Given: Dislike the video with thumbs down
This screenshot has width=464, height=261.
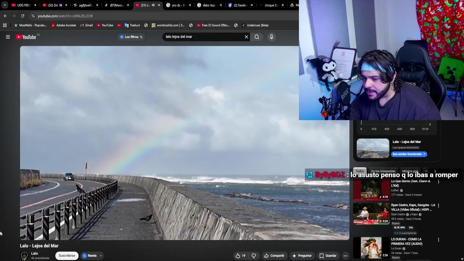Looking at the screenshot, I should [x=254, y=256].
